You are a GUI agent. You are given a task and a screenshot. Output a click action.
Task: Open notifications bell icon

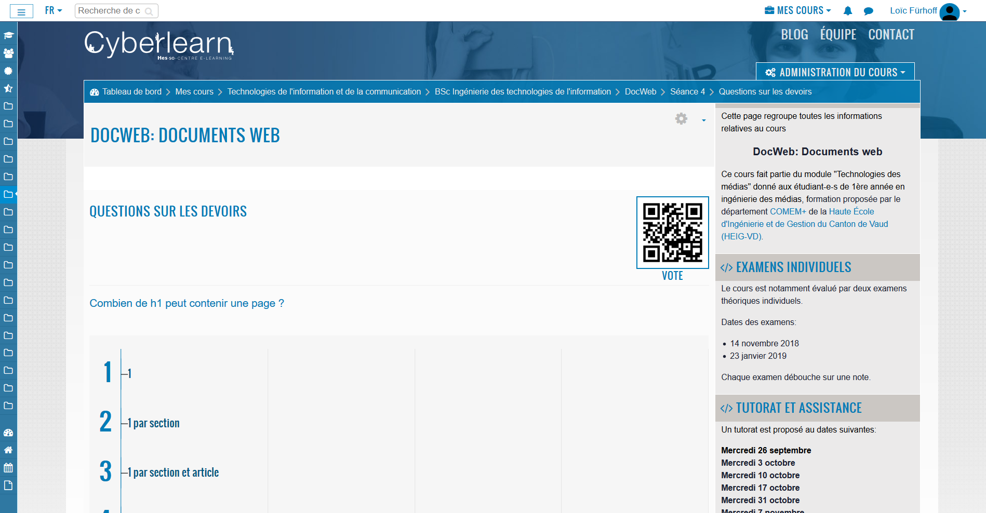click(848, 11)
